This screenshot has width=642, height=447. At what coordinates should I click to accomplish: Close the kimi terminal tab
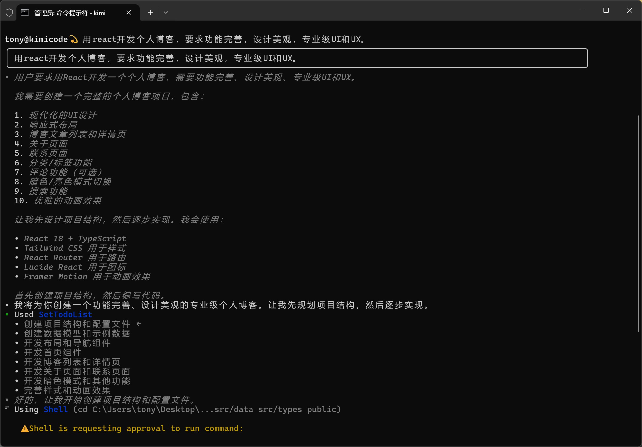[x=129, y=13]
